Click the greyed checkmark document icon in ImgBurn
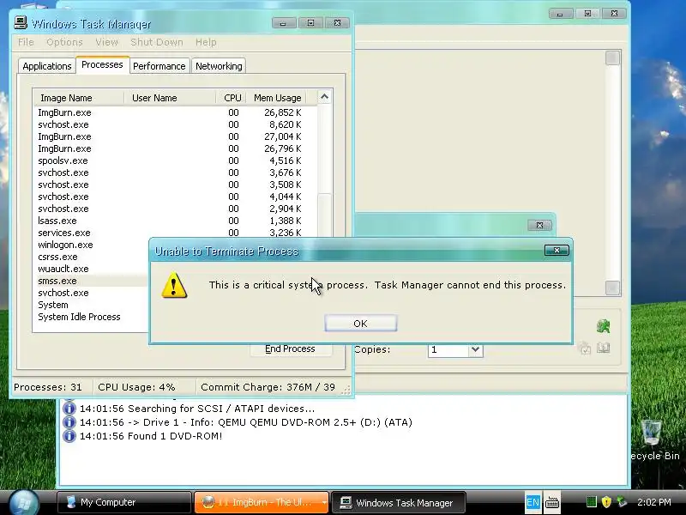This screenshot has width=686, height=515. tap(585, 348)
